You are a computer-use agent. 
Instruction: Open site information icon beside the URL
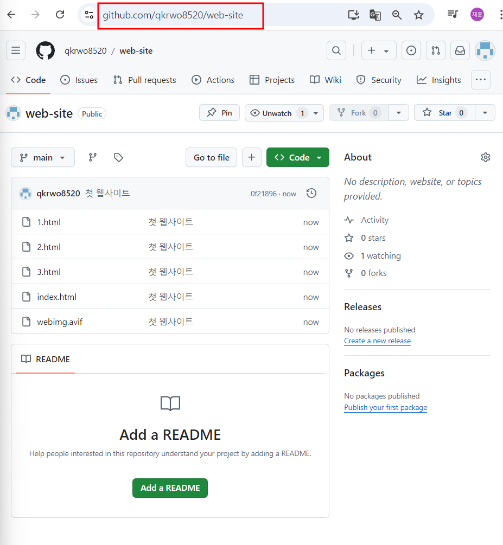(89, 15)
